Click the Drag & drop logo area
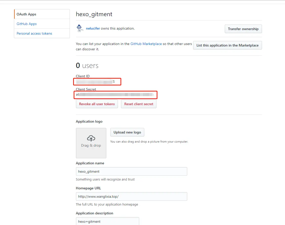Screen dimensions: 285x225 (x=91, y=143)
